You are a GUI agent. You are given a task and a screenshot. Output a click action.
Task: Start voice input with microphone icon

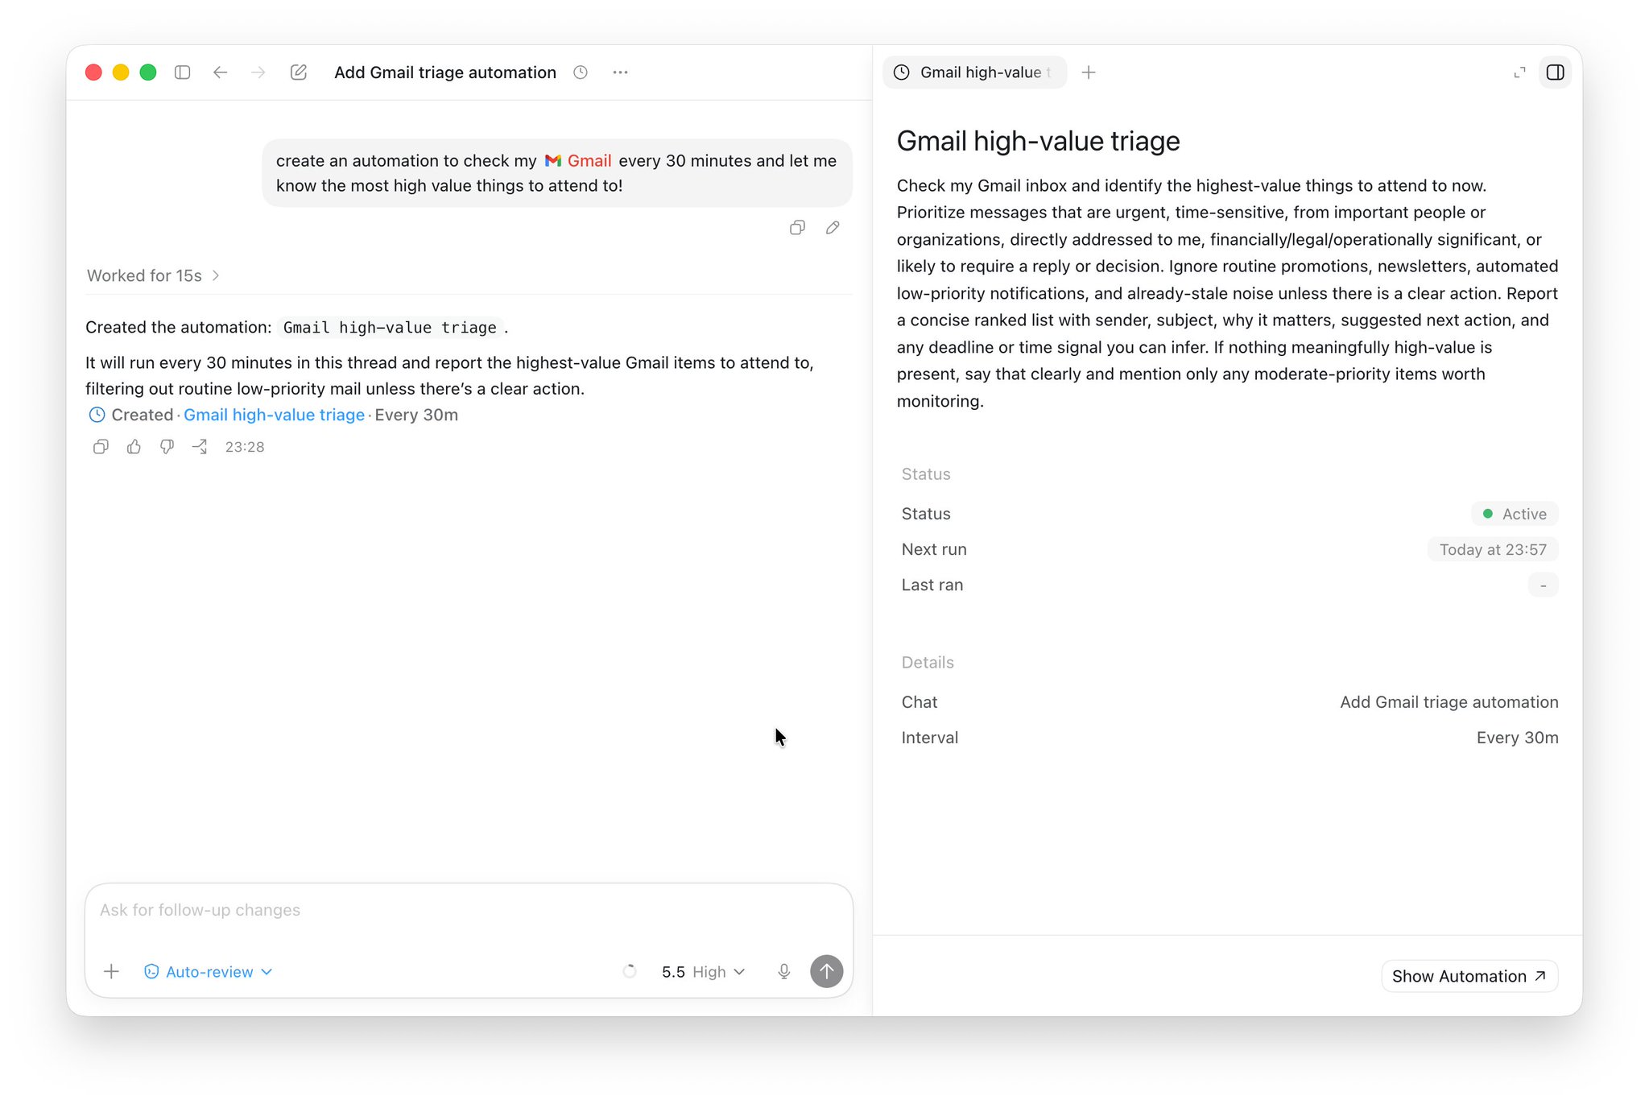pyautogui.click(x=784, y=972)
